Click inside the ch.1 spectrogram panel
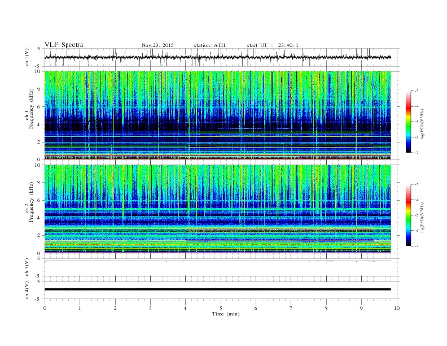 217,115
